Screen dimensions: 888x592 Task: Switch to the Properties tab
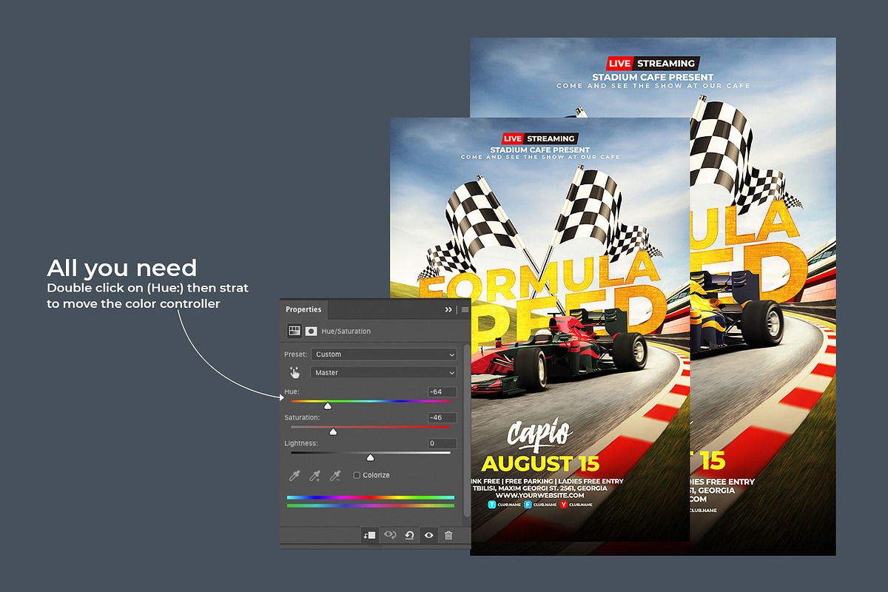tap(303, 309)
